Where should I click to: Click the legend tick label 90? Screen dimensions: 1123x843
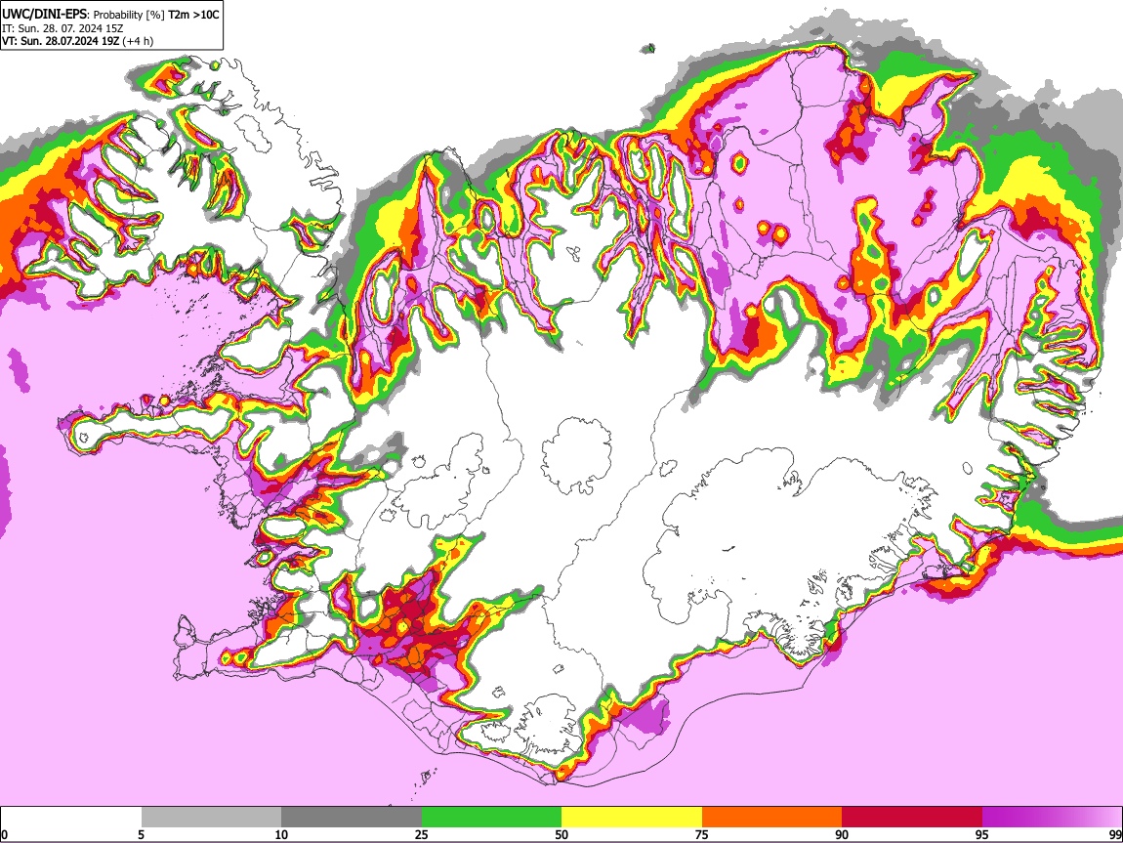click(842, 834)
